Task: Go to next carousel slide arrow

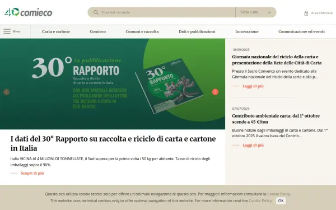Action: 215,92
